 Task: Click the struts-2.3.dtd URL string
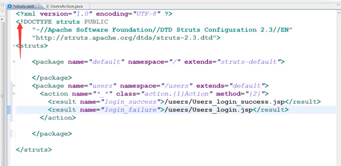point(124,38)
